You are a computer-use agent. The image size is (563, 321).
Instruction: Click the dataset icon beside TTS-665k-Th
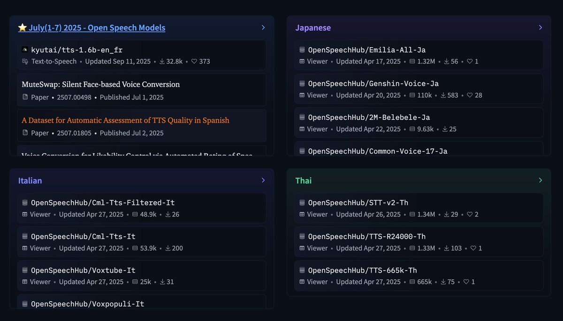(x=302, y=270)
